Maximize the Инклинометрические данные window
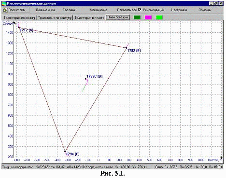Screen dimensions: 226x178 [x=216, y=3]
